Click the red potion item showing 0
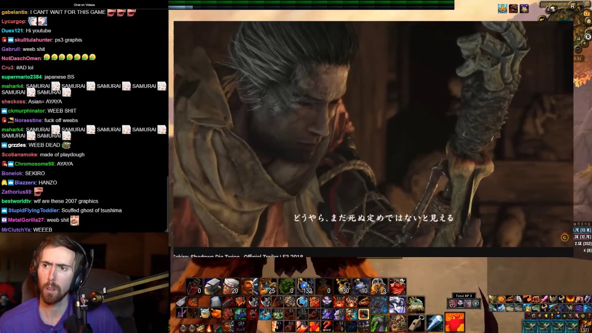Screen dimensions: 592x333 coord(194,286)
